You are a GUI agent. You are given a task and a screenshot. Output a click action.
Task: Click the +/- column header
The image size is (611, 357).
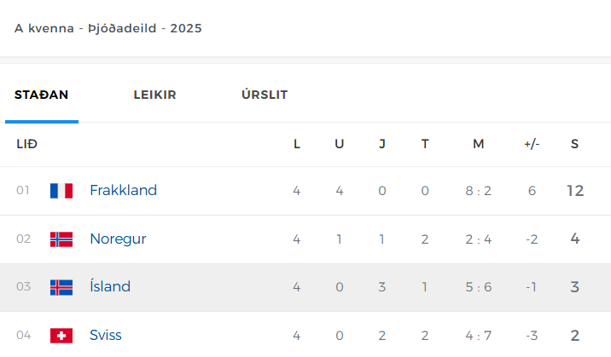click(532, 144)
